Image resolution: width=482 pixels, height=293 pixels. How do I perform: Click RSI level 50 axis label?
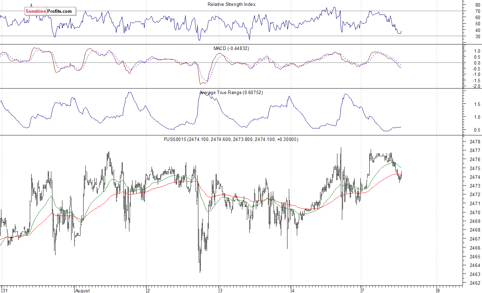pos(478,24)
